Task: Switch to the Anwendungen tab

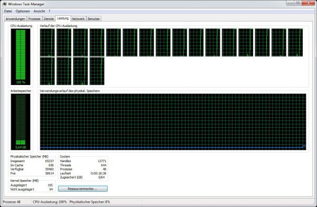Action: pyautogui.click(x=15, y=19)
